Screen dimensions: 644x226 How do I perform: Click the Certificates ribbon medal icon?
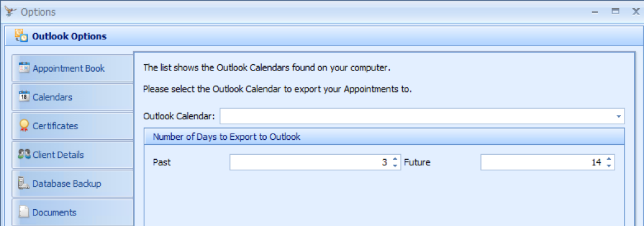pos(24,125)
